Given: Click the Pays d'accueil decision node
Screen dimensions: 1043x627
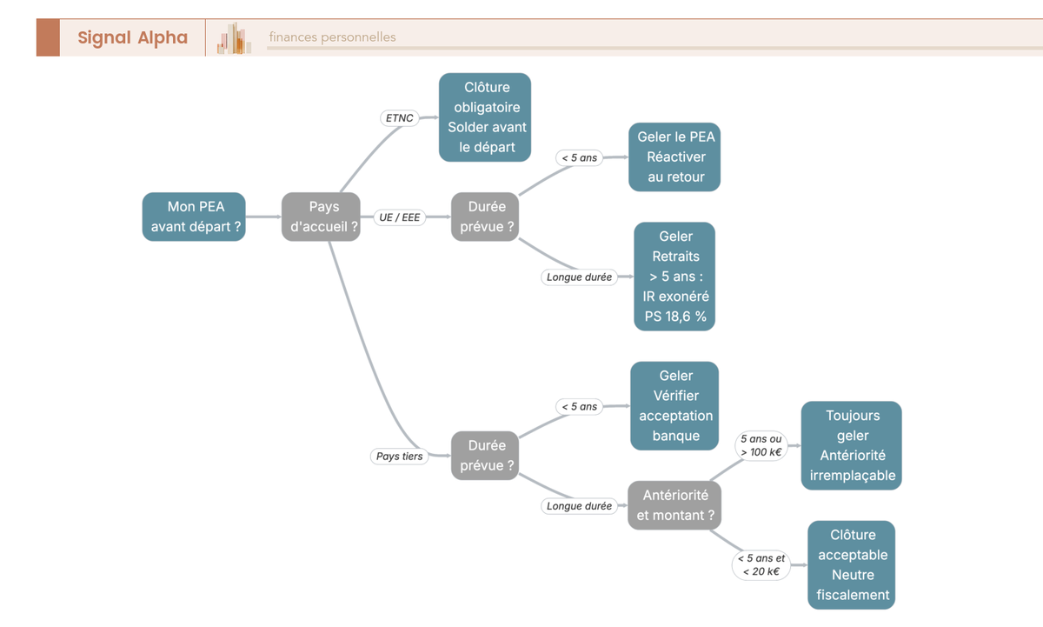Looking at the screenshot, I should pos(321,217).
